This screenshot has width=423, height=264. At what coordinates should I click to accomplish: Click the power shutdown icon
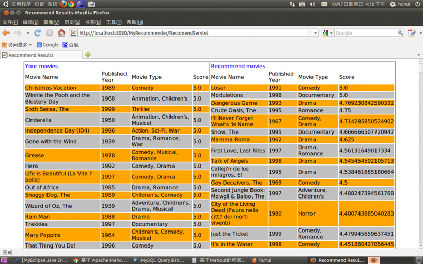418,4
